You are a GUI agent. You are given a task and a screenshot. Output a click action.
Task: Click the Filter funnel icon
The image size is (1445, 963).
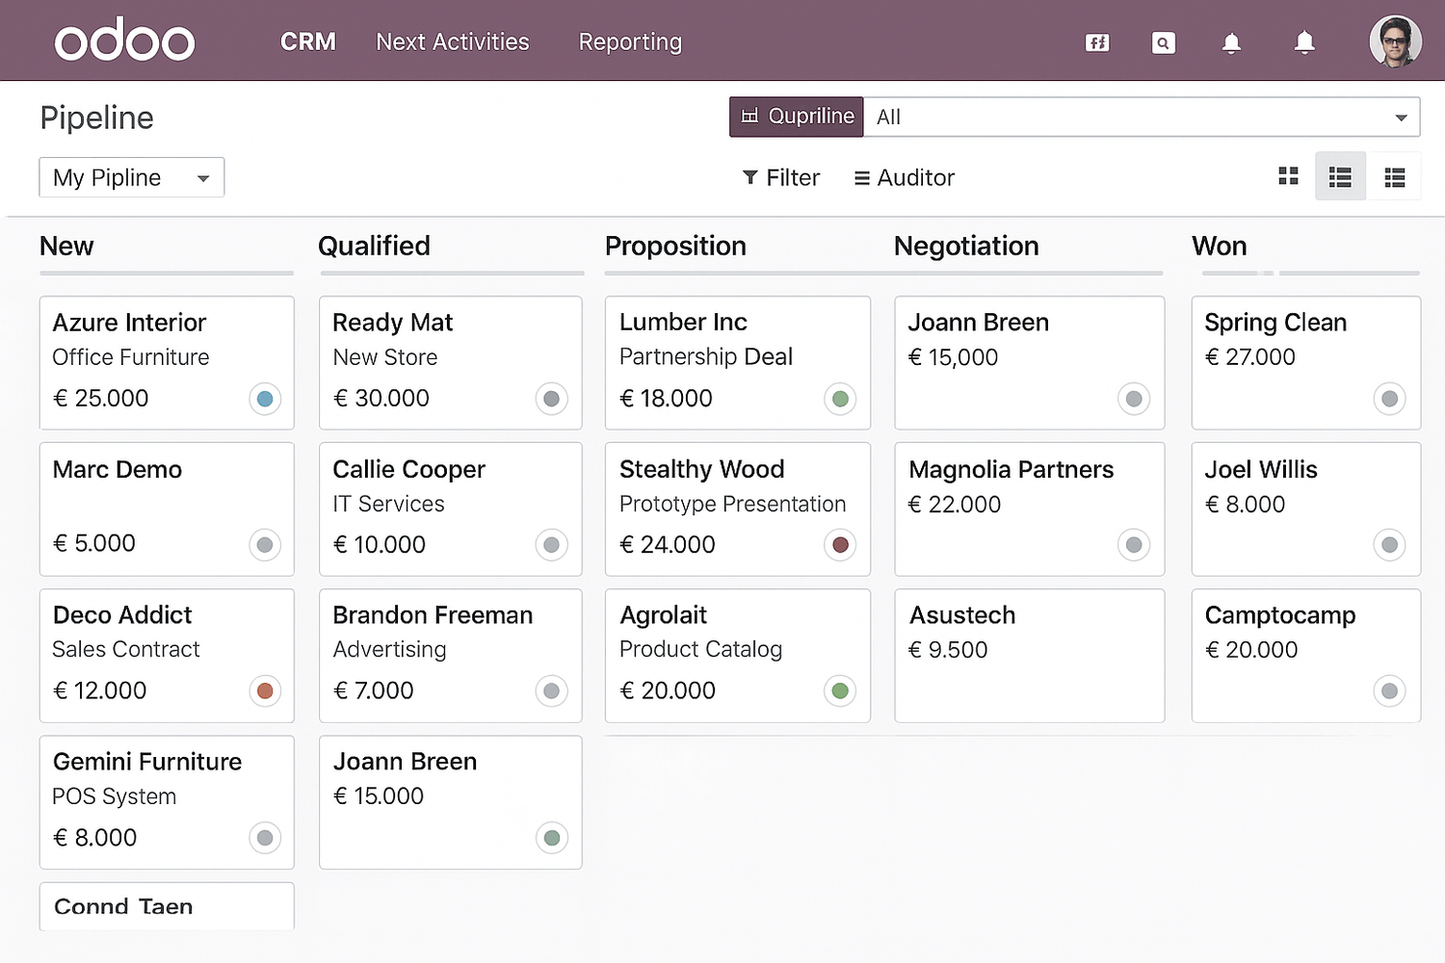click(749, 177)
